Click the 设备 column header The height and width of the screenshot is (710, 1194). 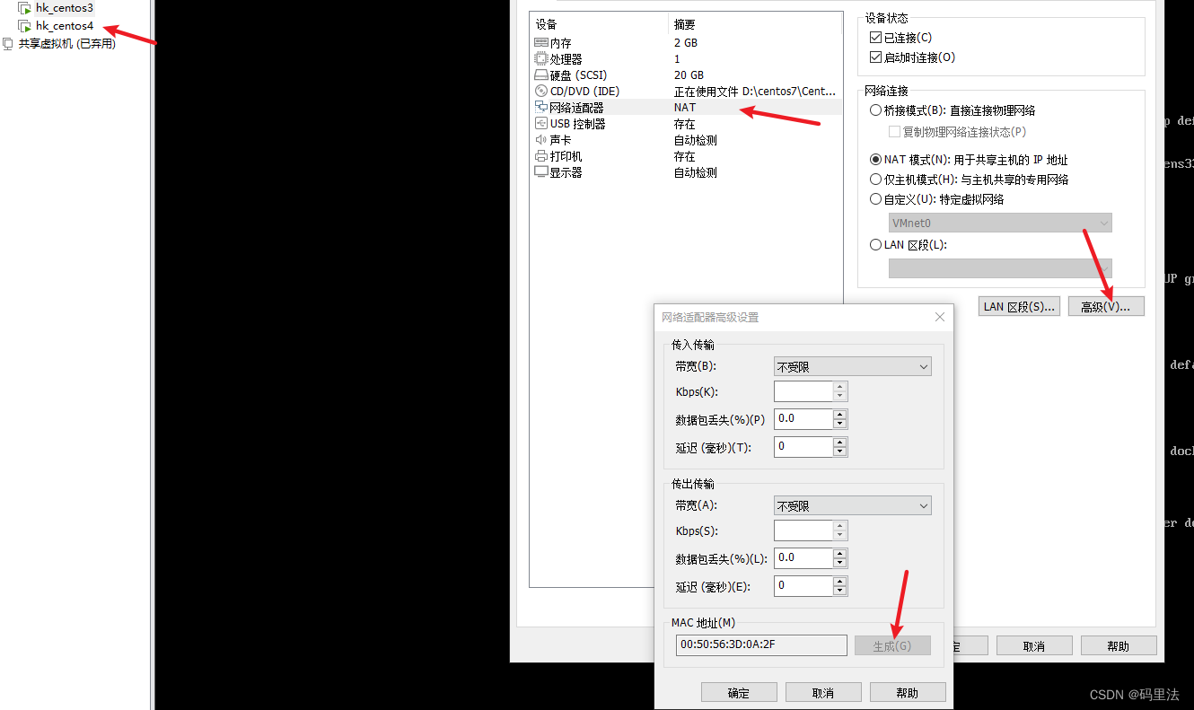point(600,24)
